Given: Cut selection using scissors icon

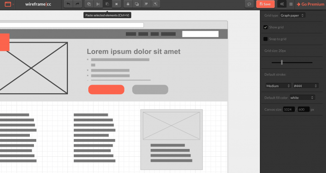Looking at the screenshot, I should [98, 4].
